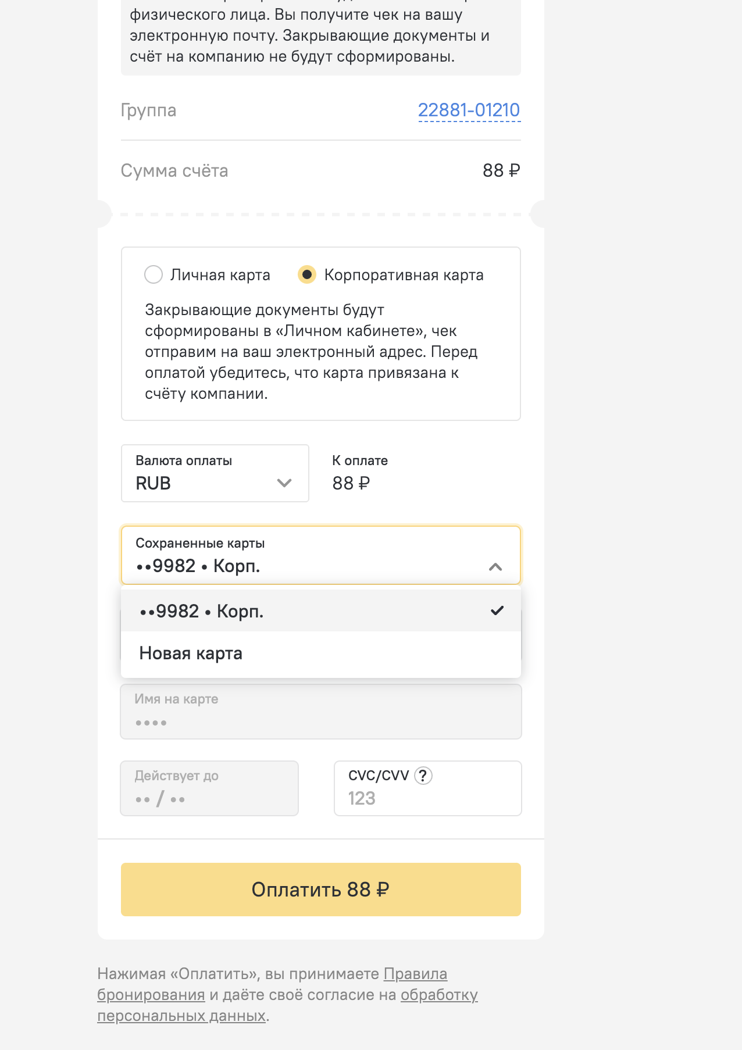This screenshot has width=742, height=1050.
Task: Open the Валюта оплаты dropdown
Action: click(215, 473)
